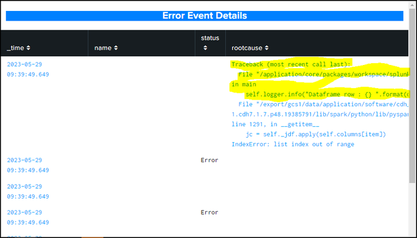This screenshot has height=238, width=417.
Task: Click the vertical scrollbar thumb
Action: 412,95
